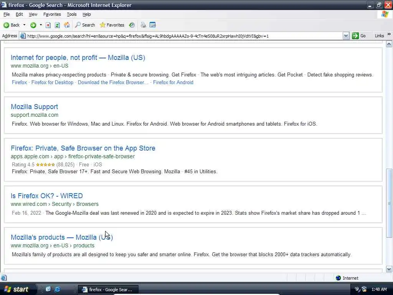The width and height of the screenshot is (393, 295).
Task: Click 'Feb 16, 2022' date text
Action: click(x=26, y=213)
